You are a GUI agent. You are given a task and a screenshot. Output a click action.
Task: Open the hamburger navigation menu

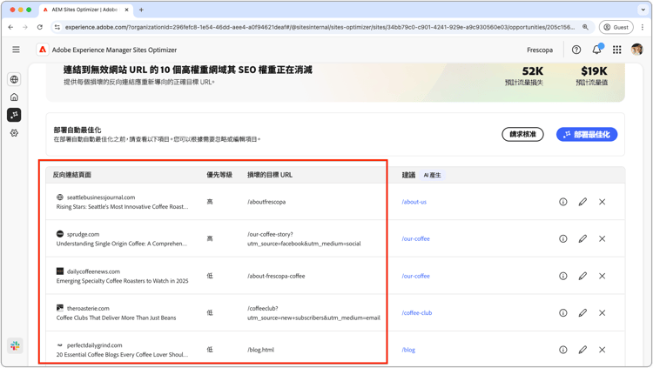(x=16, y=50)
